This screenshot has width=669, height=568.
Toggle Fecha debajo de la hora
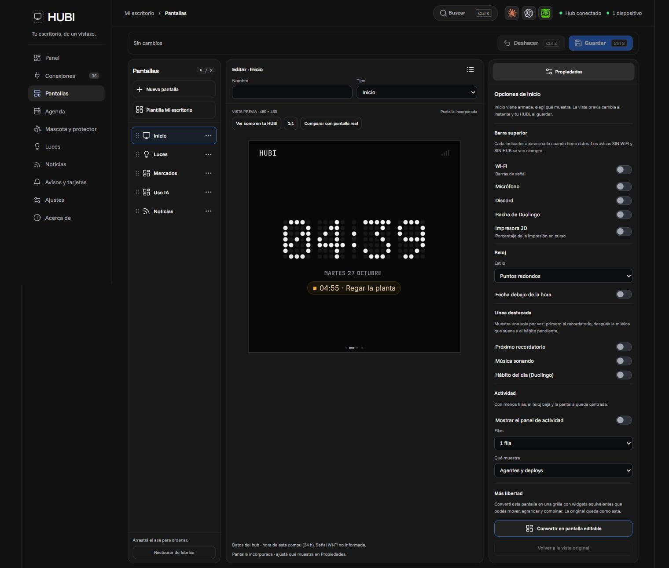(624, 294)
